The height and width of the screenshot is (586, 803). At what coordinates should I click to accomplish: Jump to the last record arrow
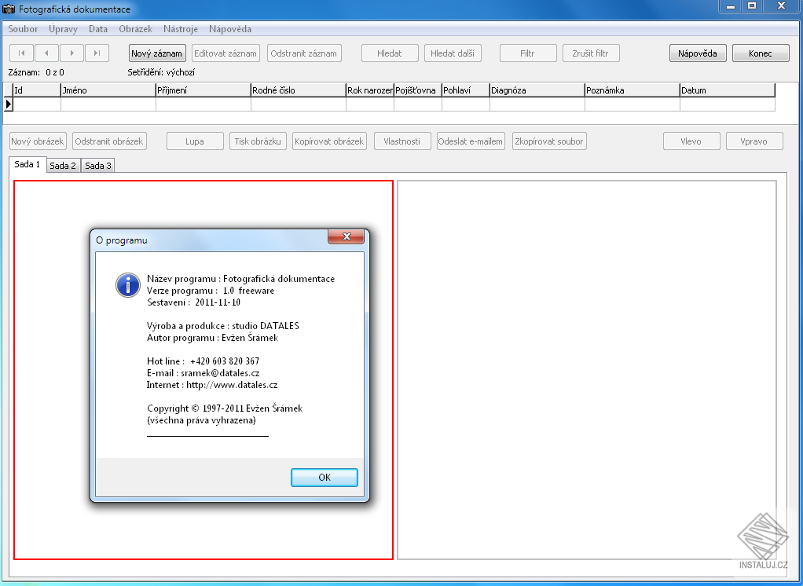point(97,53)
